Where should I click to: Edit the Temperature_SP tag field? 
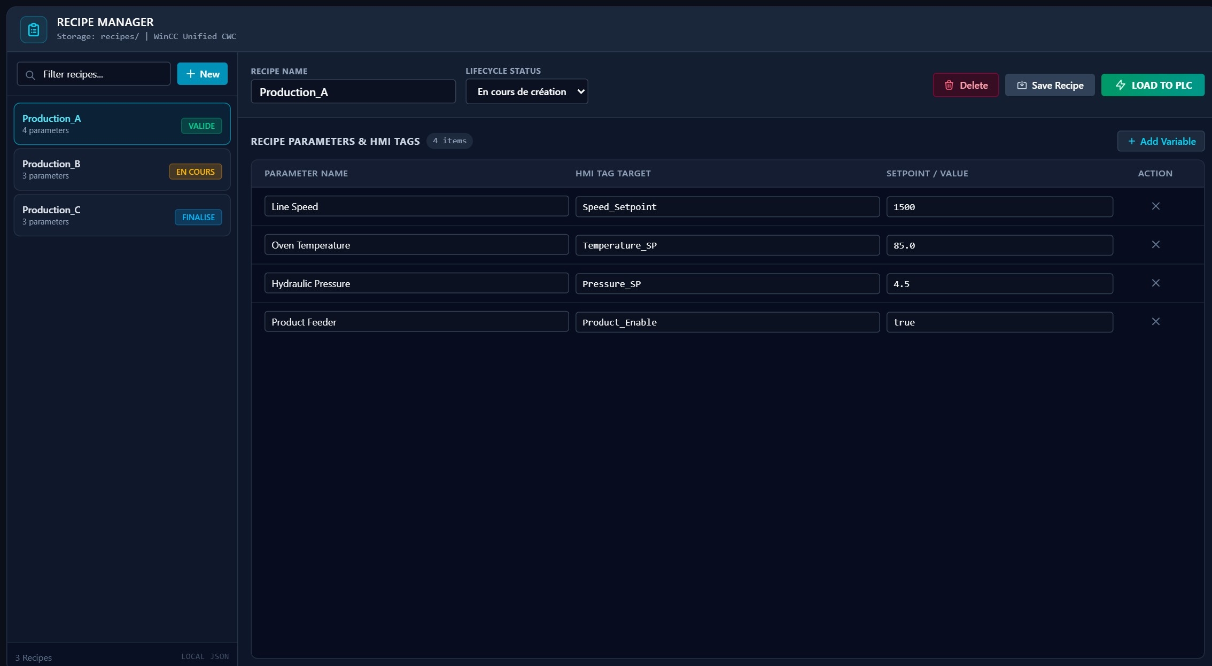pyautogui.click(x=727, y=245)
